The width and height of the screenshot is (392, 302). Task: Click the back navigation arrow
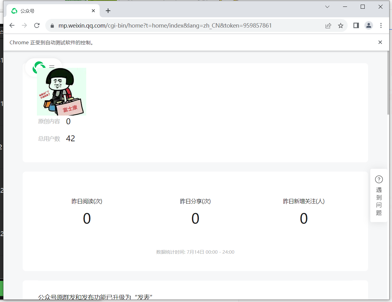[x=12, y=25]
